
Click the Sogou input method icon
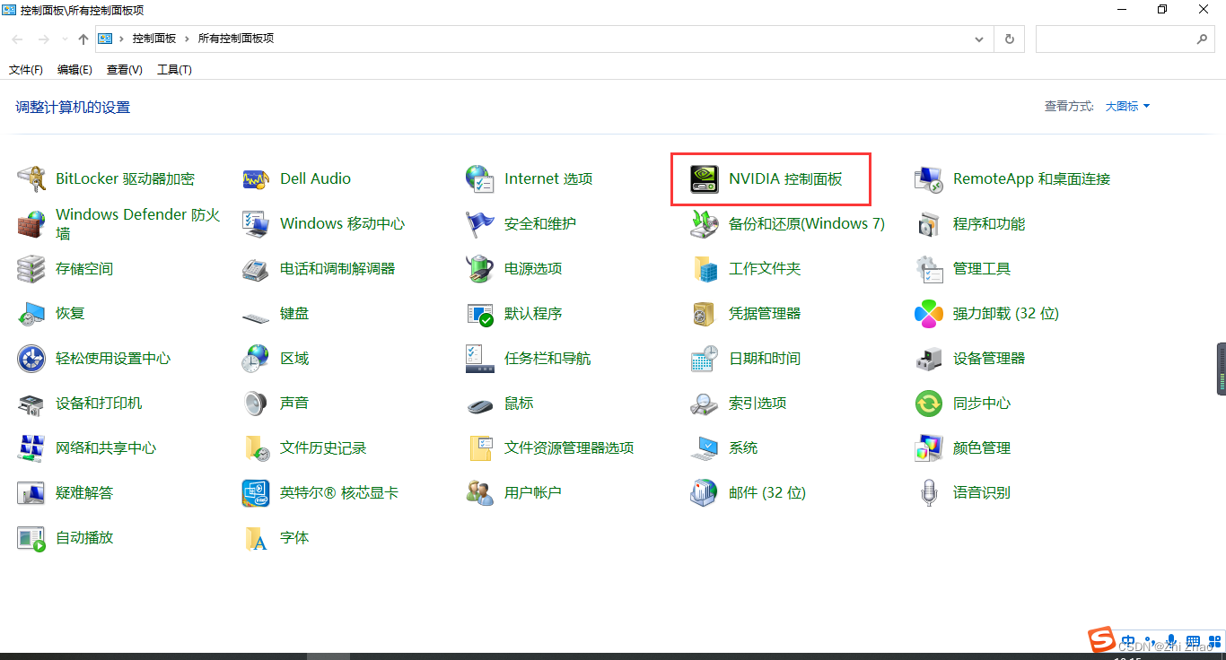click(x=1101, y=640)
